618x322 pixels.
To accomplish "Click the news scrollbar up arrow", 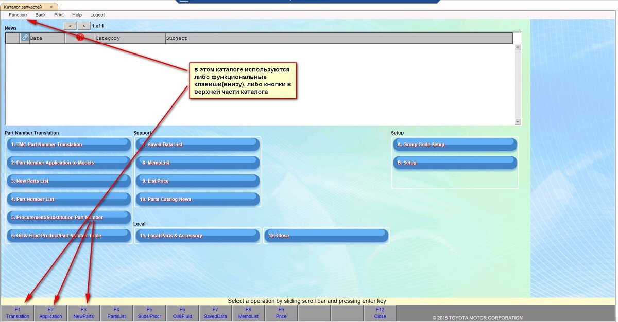I will coord(518,47).
